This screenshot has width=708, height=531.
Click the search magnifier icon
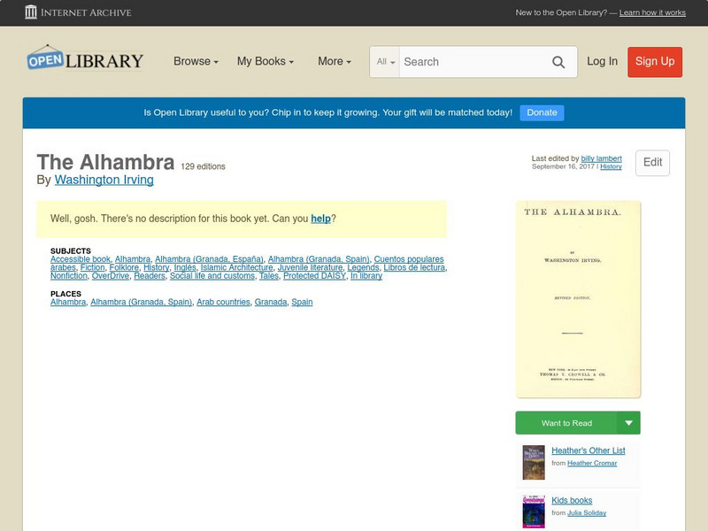(x=558, y=62)
